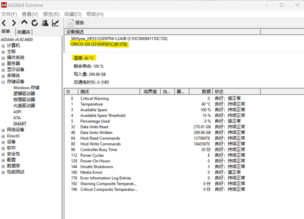The width and height of the screenshot is (304, 219).
Task: Go up one level with the up arrow icon
Action: point(24,22)
